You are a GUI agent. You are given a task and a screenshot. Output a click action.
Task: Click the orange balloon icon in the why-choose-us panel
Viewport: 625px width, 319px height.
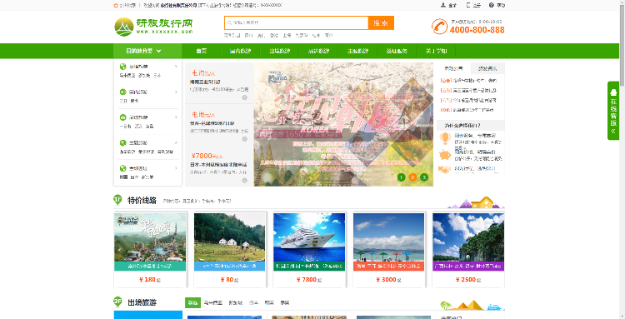pos(445,138)
